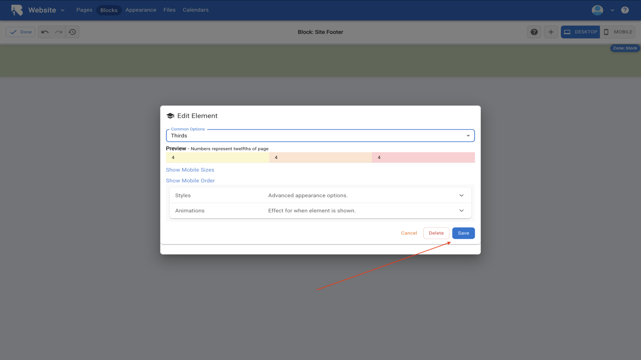Open the Website menu dropdown
Screen dimensions: 641x360
(x=46, y=10)
